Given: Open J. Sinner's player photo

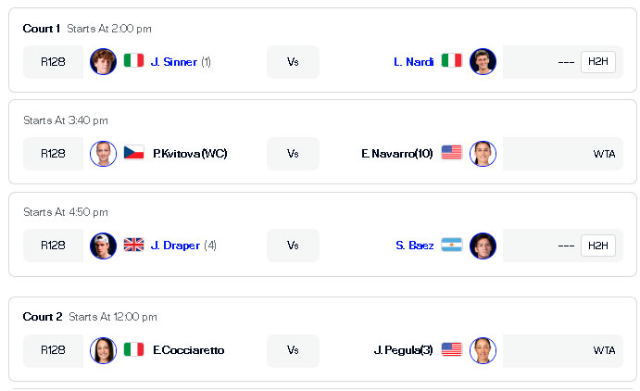Looking at the screenshot, I should [103, 62].
